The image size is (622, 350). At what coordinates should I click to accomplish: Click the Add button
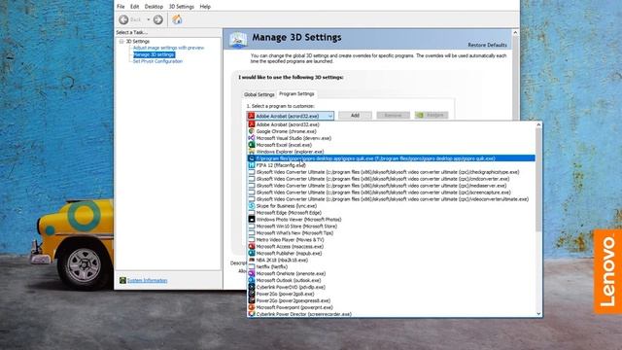point(355,115)
